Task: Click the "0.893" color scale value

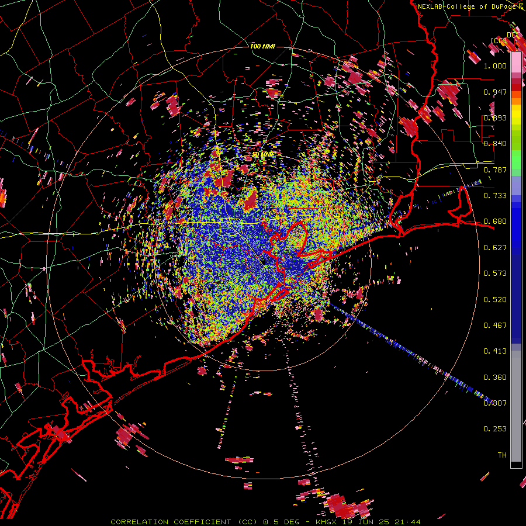Action: pos(495,117)
